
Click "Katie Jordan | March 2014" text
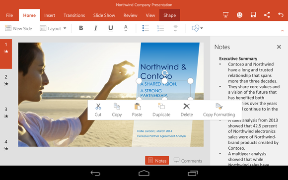[x=154, y=131]
